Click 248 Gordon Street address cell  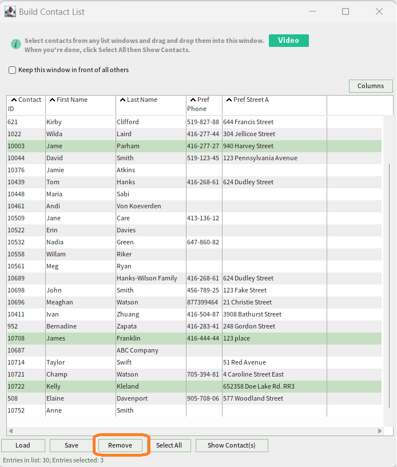point(275,326)
